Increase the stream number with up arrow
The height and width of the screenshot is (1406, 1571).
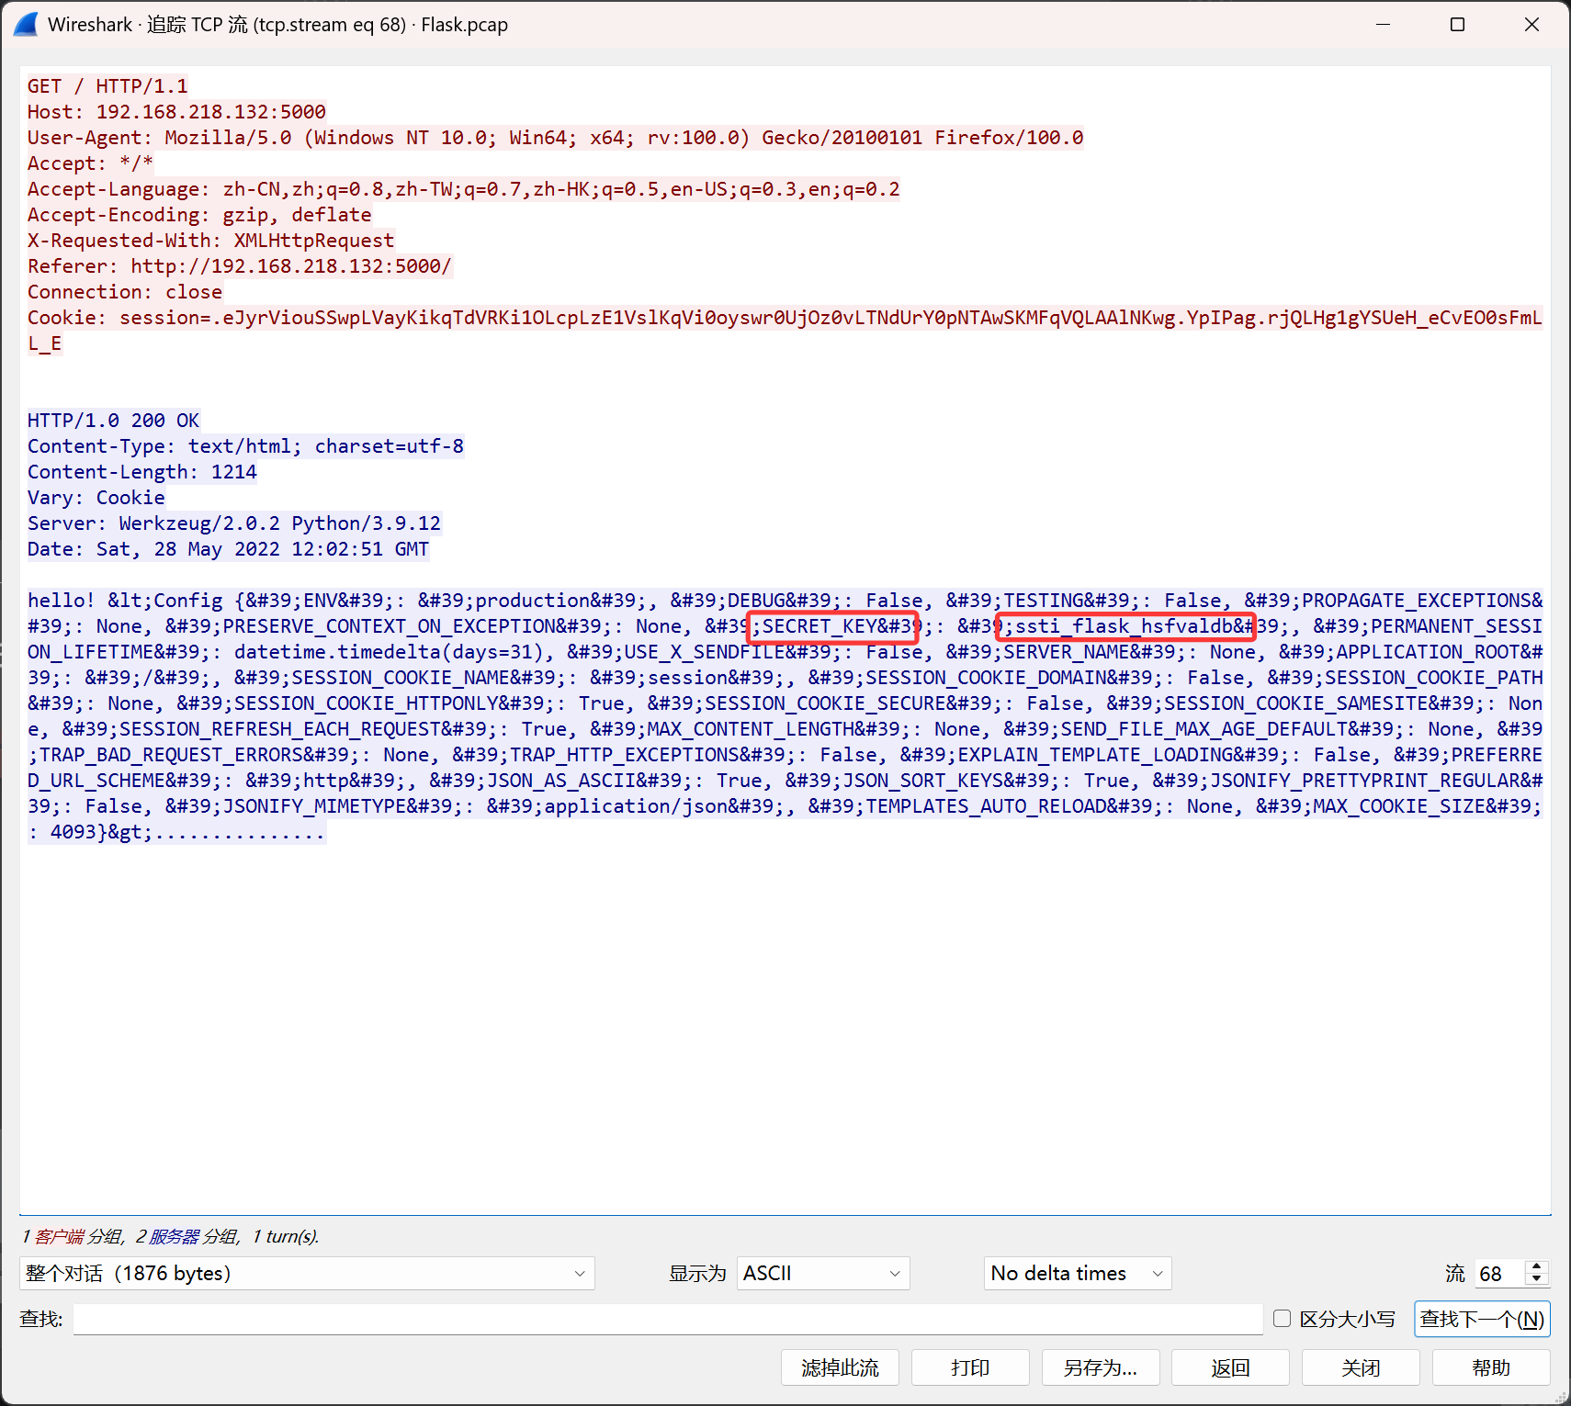[1537, 1266]
